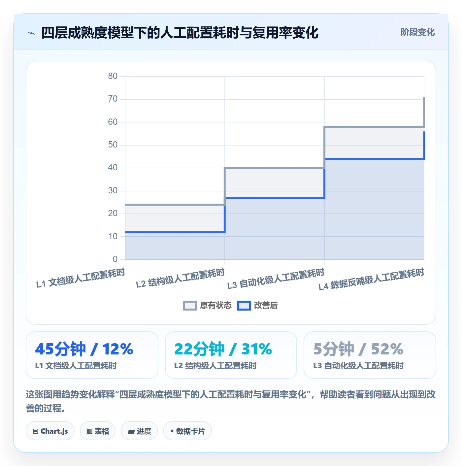Image resolution: width=462 pixels, height=466 pixels.
Task: Click the L1 文档级人工配置耗时 card caption
Action: coord(76,366)
